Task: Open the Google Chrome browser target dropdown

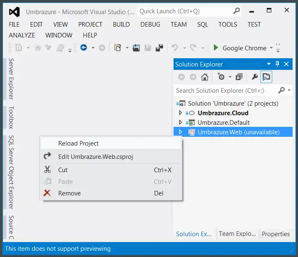Action: point(271,48)
